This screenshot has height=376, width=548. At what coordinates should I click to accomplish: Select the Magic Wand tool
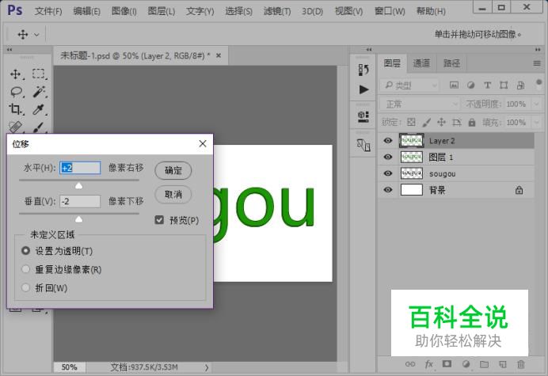coord(39,92)
